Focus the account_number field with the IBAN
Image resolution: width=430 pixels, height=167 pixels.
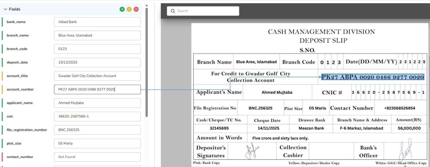tap(97, 89)
